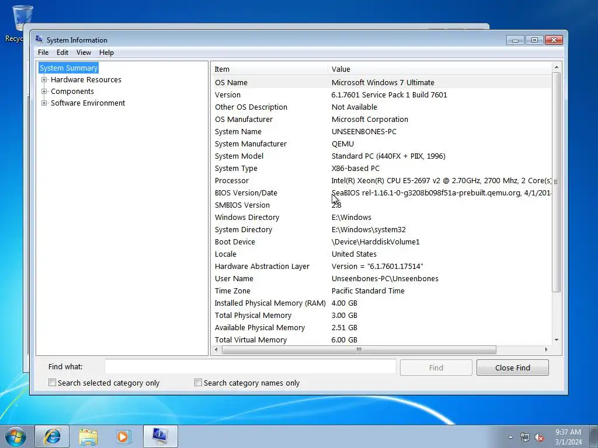Viewport: 598px width, 448px height.
Task: Select Installed Physical Memory (RAM) row
Action: (381, 303)
